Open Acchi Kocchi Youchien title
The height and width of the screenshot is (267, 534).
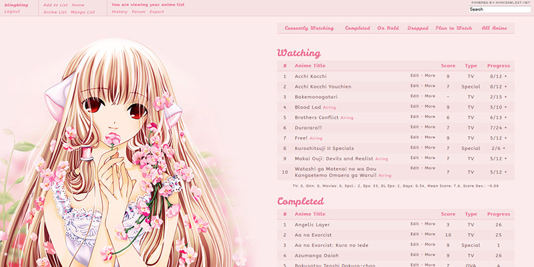(x=323, y=87)
